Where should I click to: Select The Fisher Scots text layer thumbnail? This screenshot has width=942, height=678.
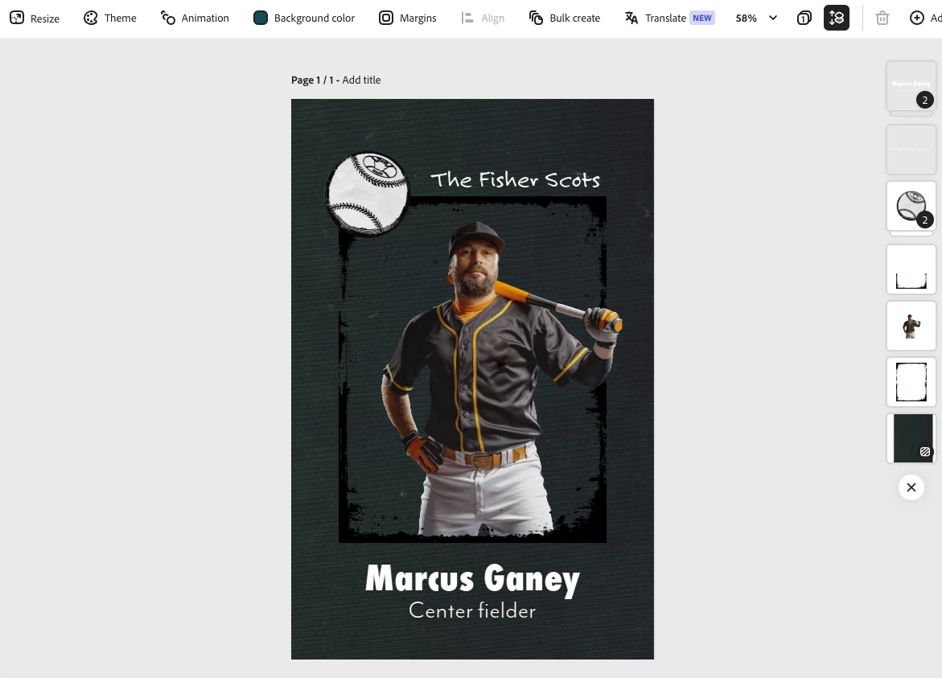pyautogui.click(x=911, y=150)
